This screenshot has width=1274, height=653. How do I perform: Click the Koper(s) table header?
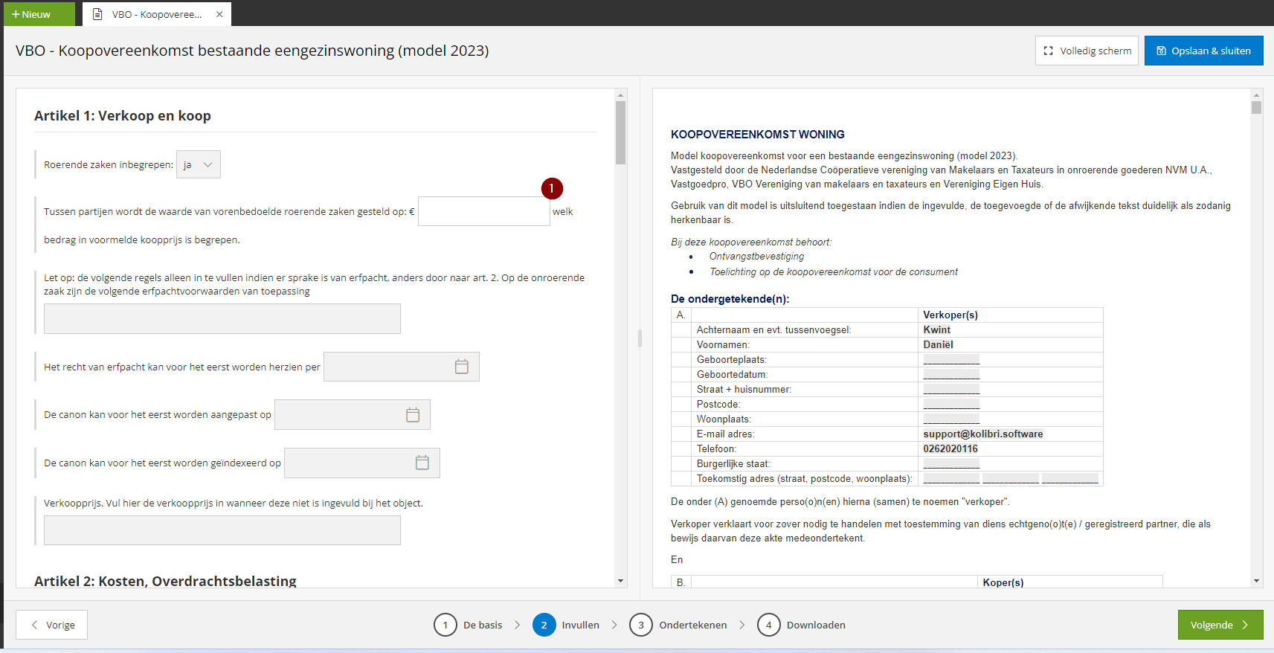[x=1003, y=582]
